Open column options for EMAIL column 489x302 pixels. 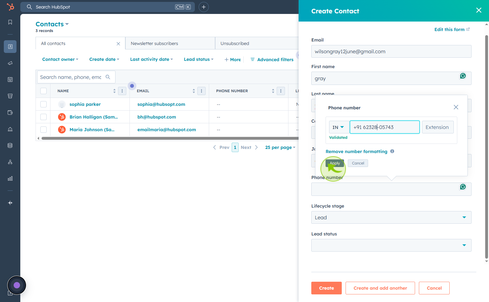click(202, 91)
